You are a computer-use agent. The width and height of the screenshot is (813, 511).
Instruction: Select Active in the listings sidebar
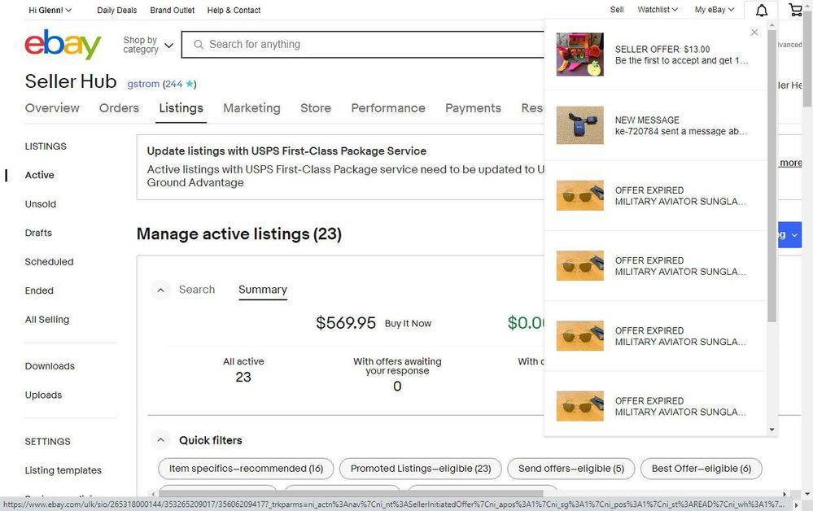pos(39,175)
